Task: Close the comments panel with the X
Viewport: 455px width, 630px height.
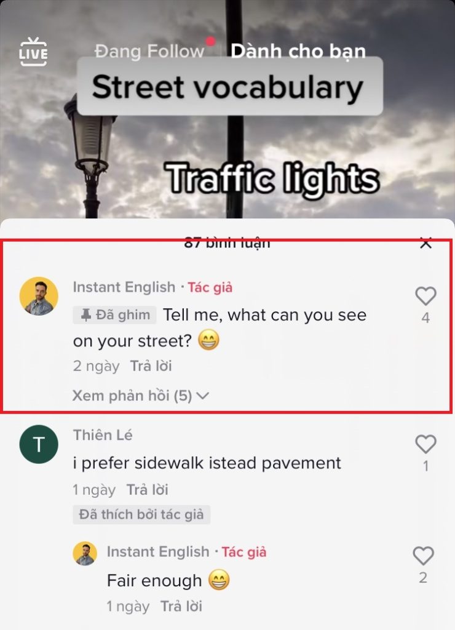Action: click(x=425, y=243)
